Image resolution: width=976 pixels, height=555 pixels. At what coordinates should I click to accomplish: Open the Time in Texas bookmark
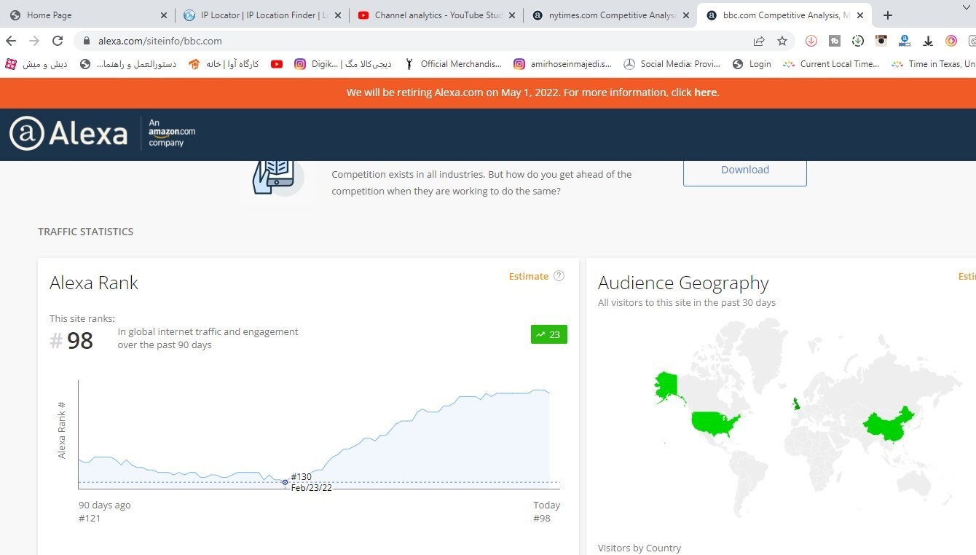click(934, 64)
